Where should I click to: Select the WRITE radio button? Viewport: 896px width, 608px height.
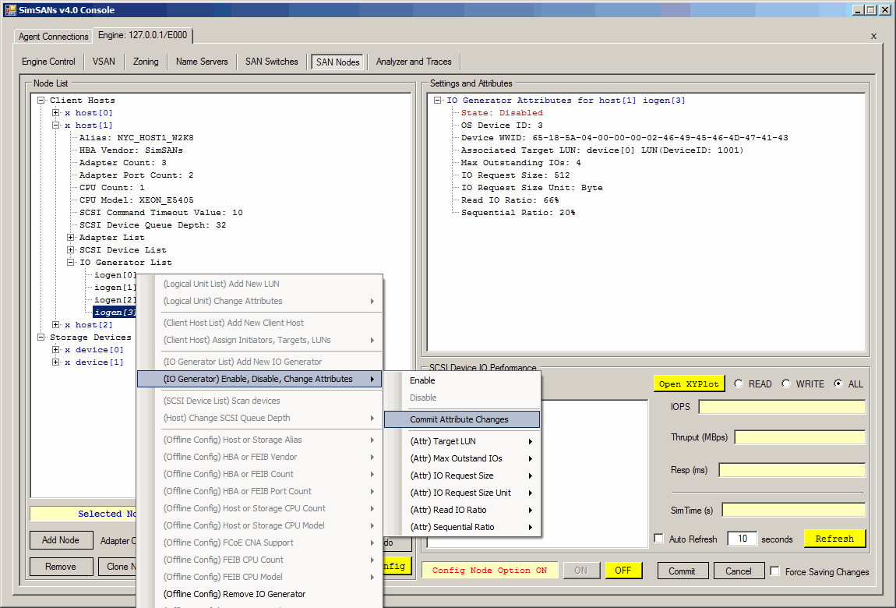[x=786, y=384]
